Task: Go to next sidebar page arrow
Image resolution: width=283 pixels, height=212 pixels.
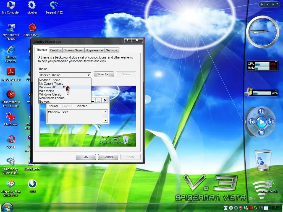Action: pyautogui.click(x=273, y=4)
